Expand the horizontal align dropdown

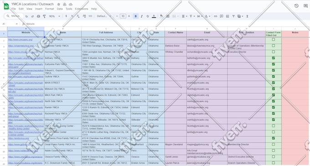tap(186, 16)
